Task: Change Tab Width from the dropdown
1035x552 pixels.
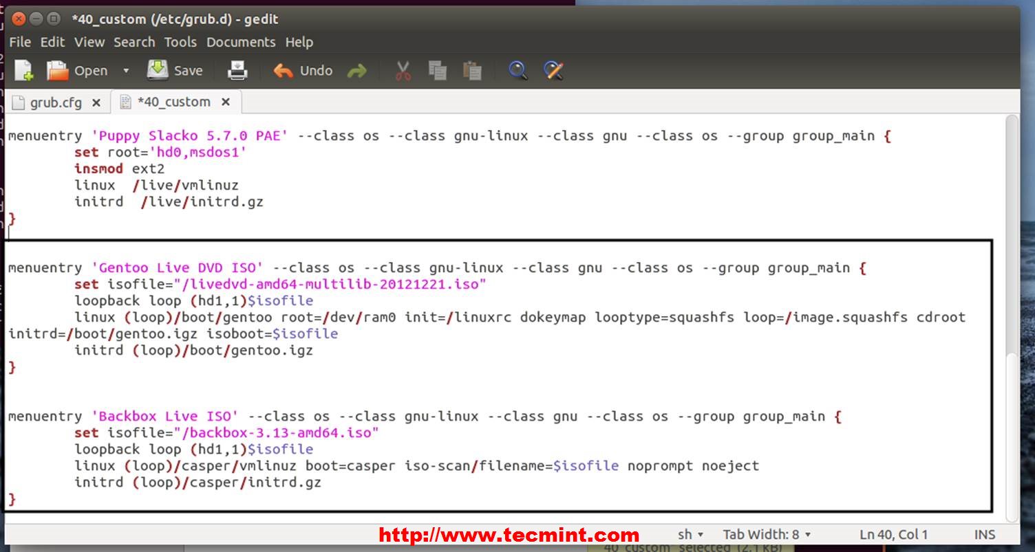Action: [x=766, y=534]
